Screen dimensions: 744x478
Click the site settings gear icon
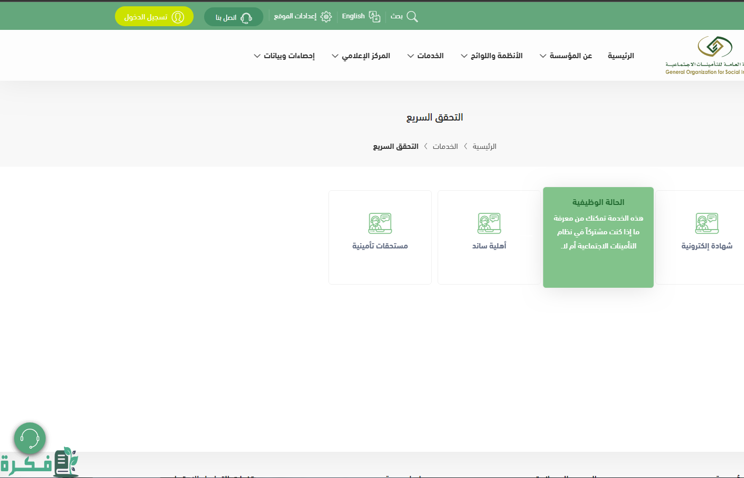(x=326, y=17)
